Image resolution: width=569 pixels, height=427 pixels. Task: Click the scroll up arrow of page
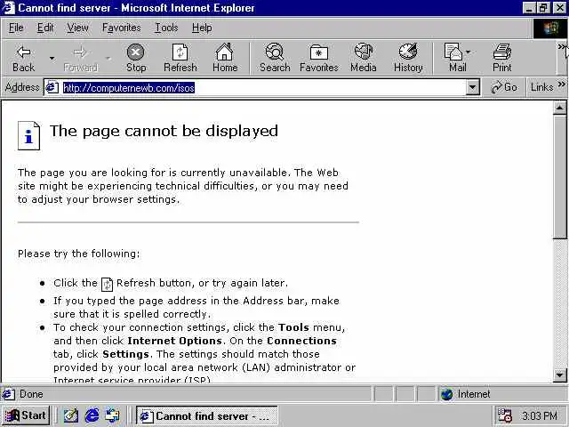[559, 108]
